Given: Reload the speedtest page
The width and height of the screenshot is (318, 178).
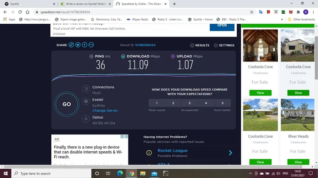Looking at the screenshot, I should (x=20, y=12).
